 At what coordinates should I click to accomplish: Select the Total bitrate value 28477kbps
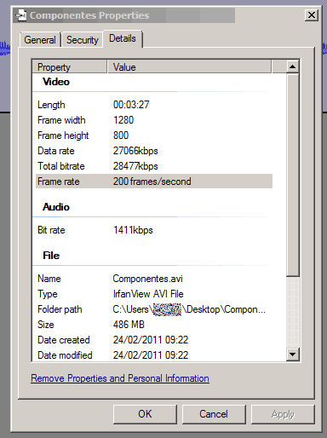point(135,166)
